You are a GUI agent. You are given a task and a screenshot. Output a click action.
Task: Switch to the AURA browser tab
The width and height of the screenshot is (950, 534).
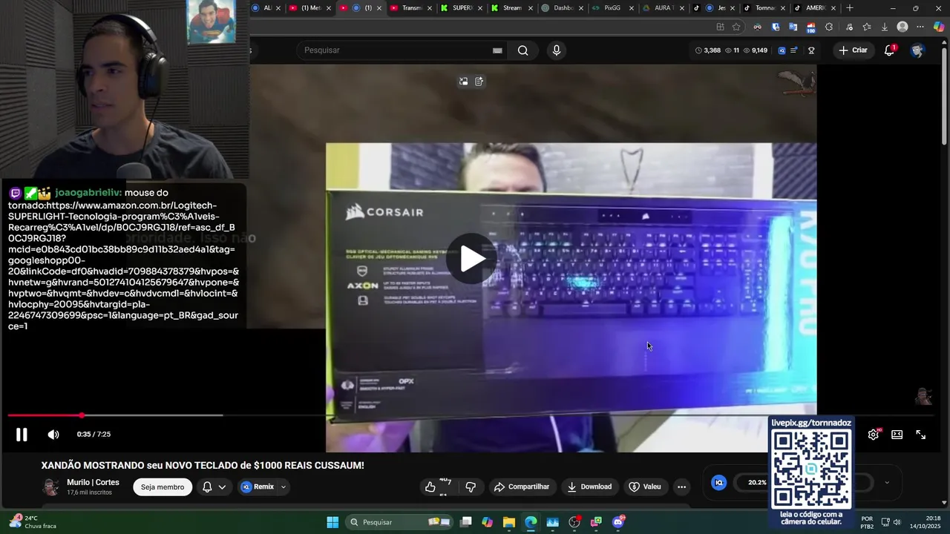pyautogui.click(x=663, y=8)
